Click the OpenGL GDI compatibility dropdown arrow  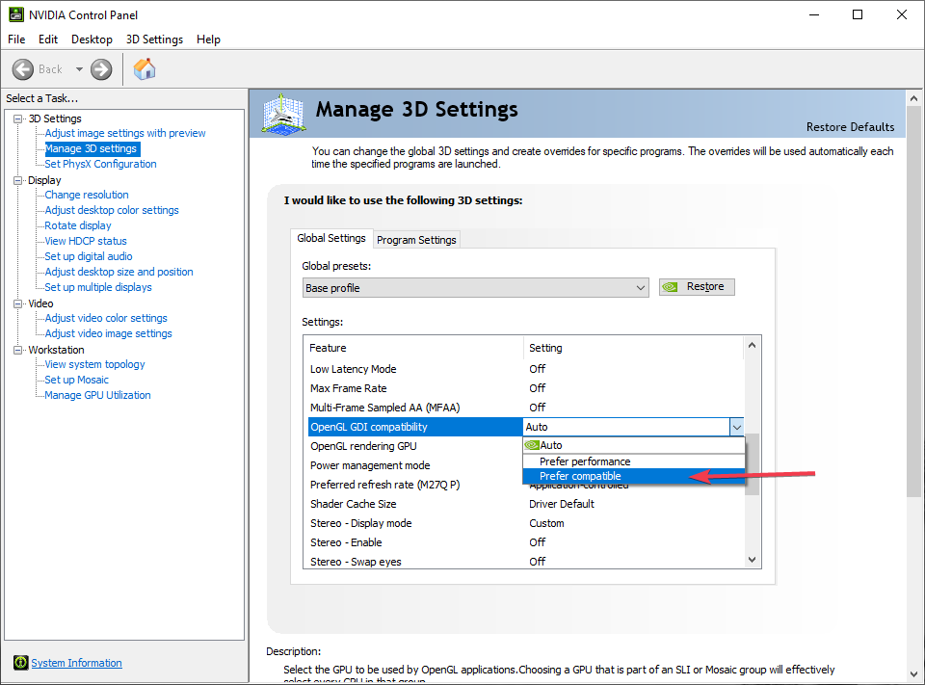tap(737, 427)
